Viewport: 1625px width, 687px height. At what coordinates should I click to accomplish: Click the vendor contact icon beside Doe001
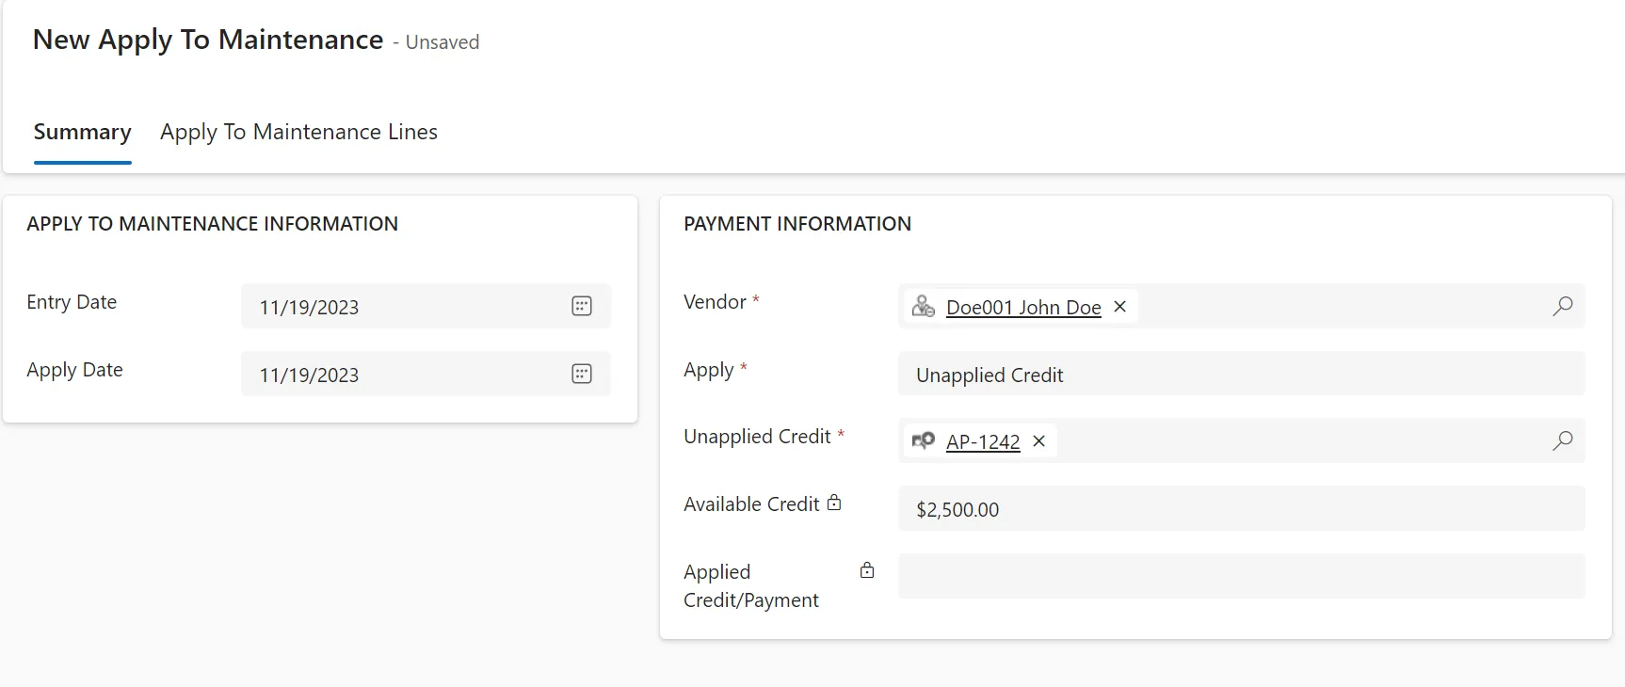pyautogui.click(x=924, y=306)
